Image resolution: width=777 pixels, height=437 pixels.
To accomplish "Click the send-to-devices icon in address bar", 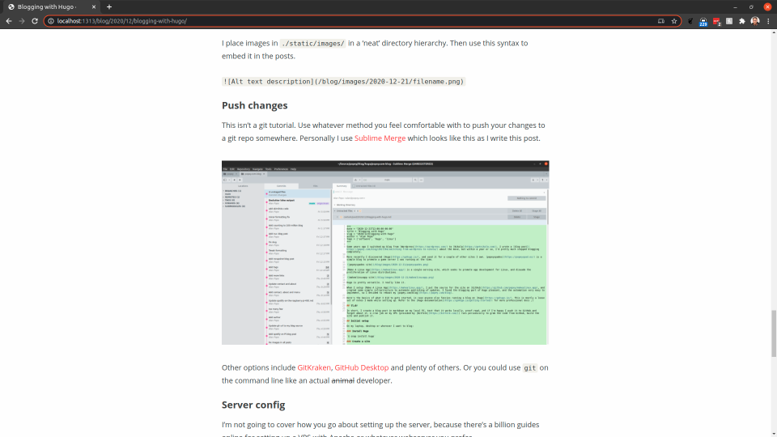I will (x=661, y=20).
